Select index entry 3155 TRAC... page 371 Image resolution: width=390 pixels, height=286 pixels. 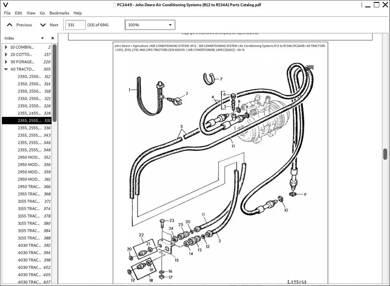pyautogui.click(x=27, y=201)
